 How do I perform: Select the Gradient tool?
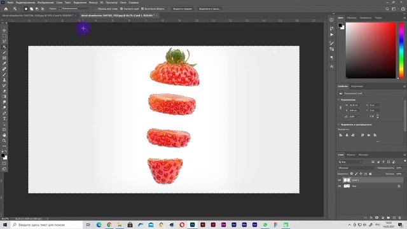tap(4, 97)
